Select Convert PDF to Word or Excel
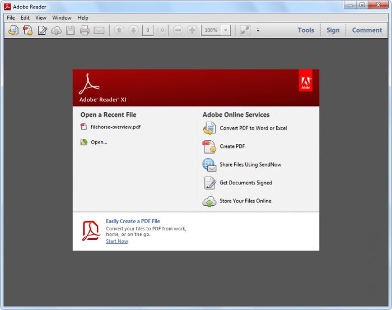Image resolution: width=392 pixels, height=310 pixels. (x=253, y=128)
